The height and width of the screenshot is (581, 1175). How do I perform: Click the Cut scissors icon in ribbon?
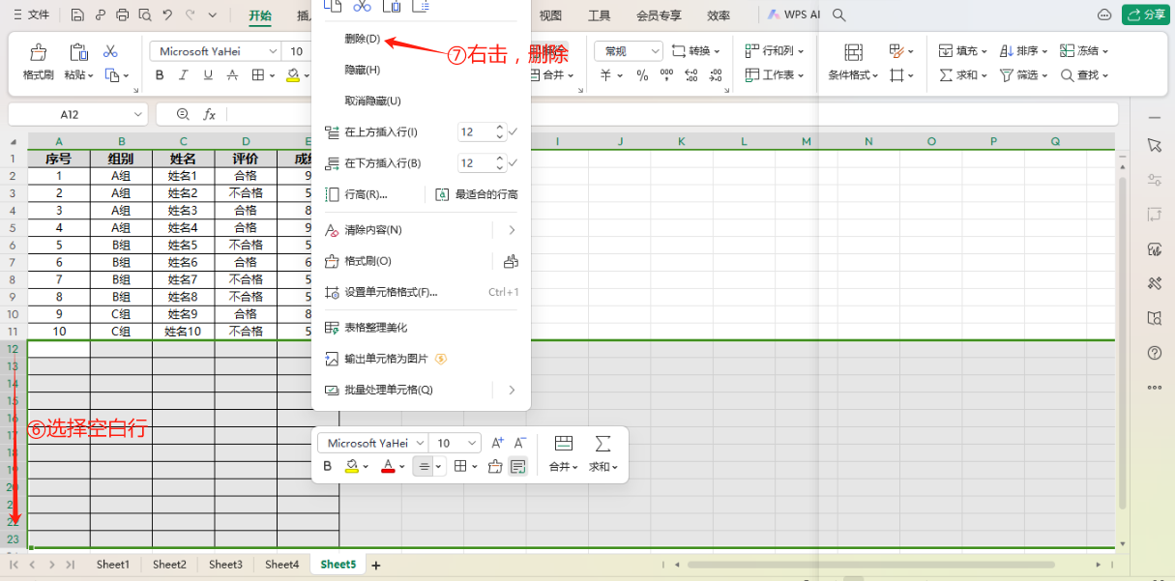pyautogui.click(x=110, y=51)
